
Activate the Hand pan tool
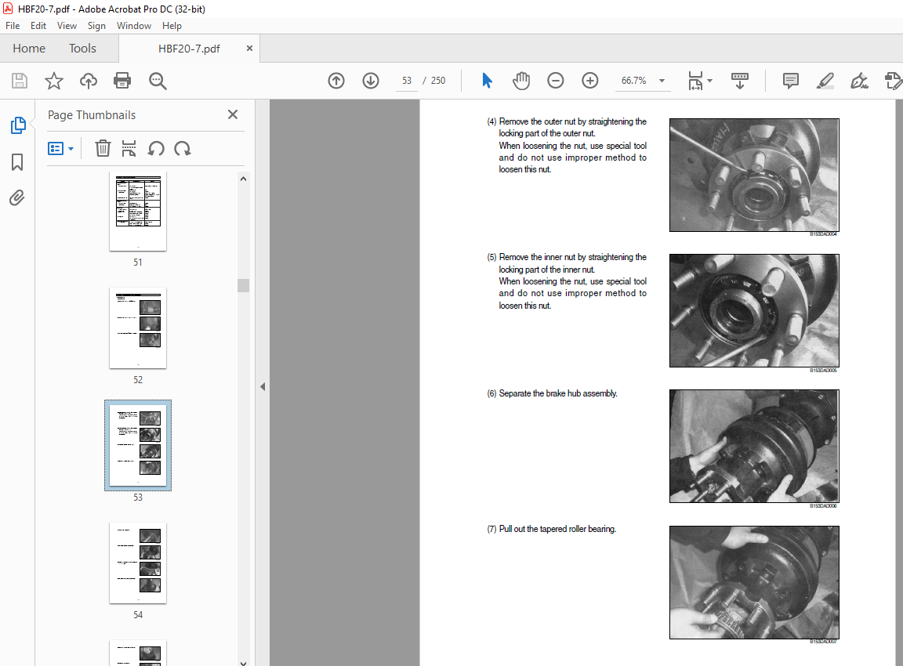coord(521,81)
